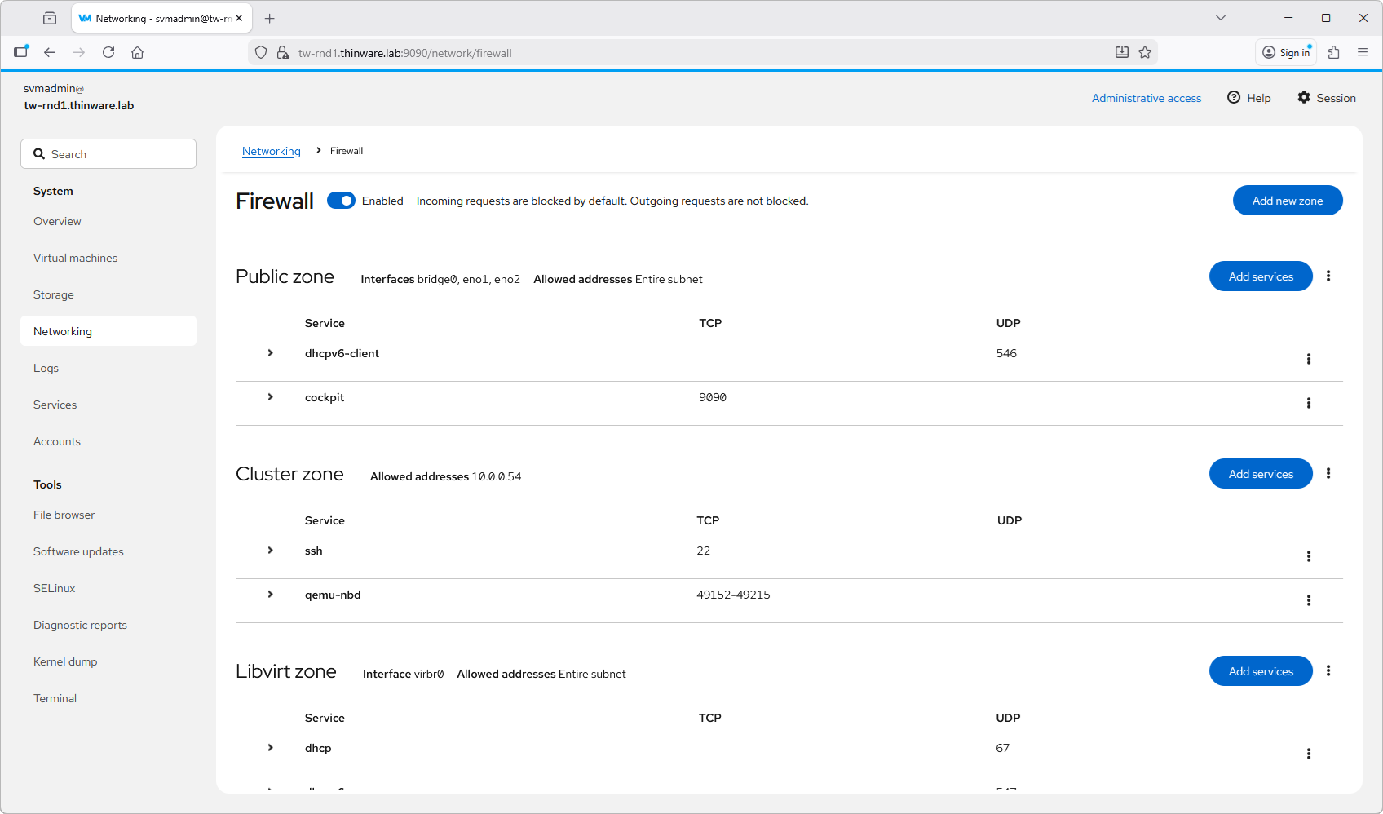Open Libvirt zone actions kebab menu
Viewport: 1383px width, 814px height.
pos(1328,670)
